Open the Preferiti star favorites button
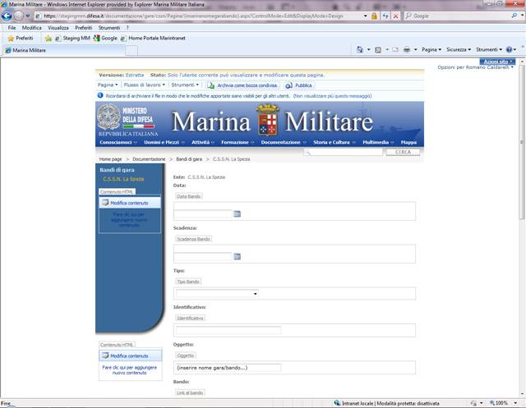Image resolution: width=526 pixels, height=408 pixels. (21, 39)
